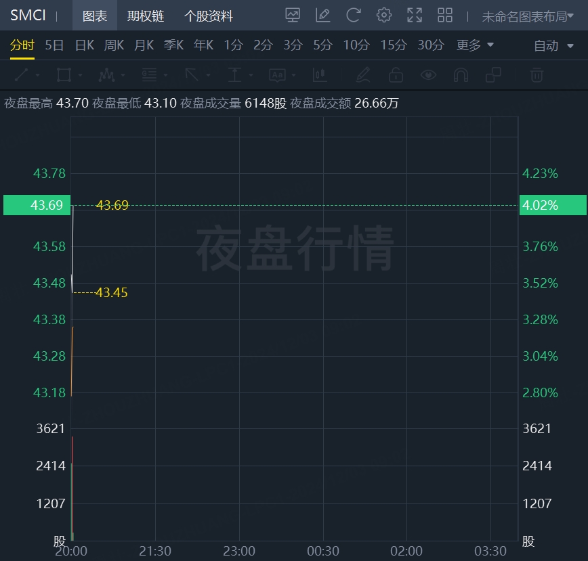Toggle drawings visibility eye icon

[428, 75]
